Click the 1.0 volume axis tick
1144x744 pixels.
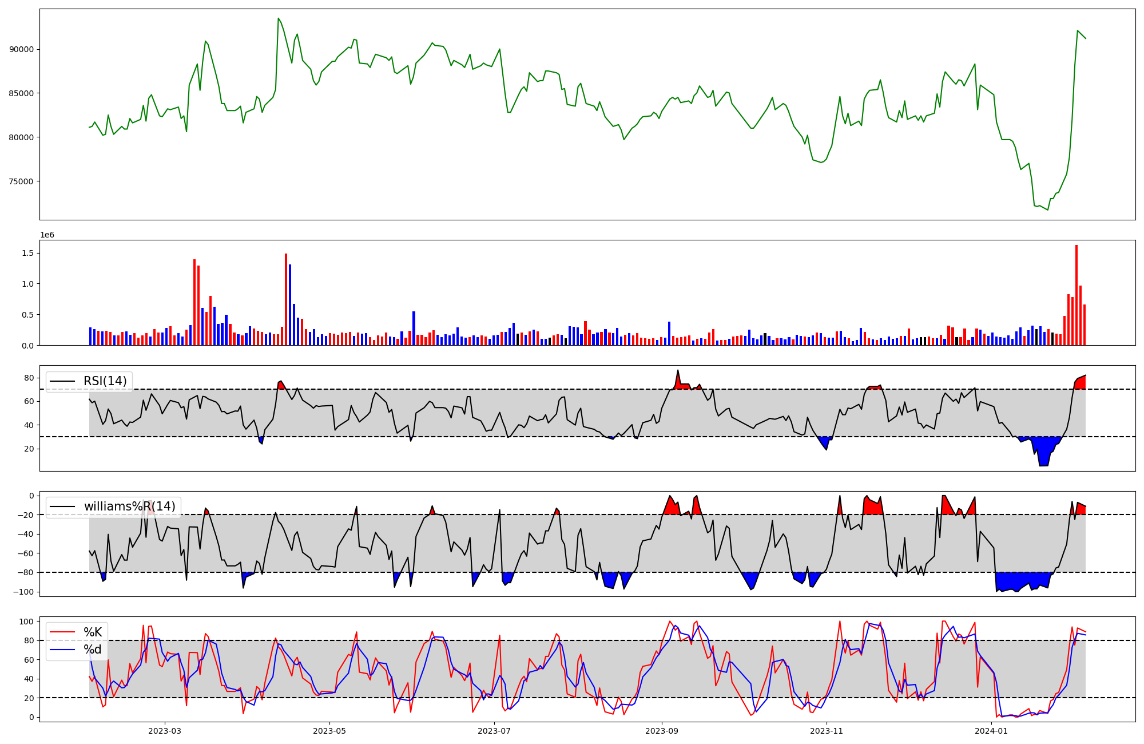(x=28, y=284)
